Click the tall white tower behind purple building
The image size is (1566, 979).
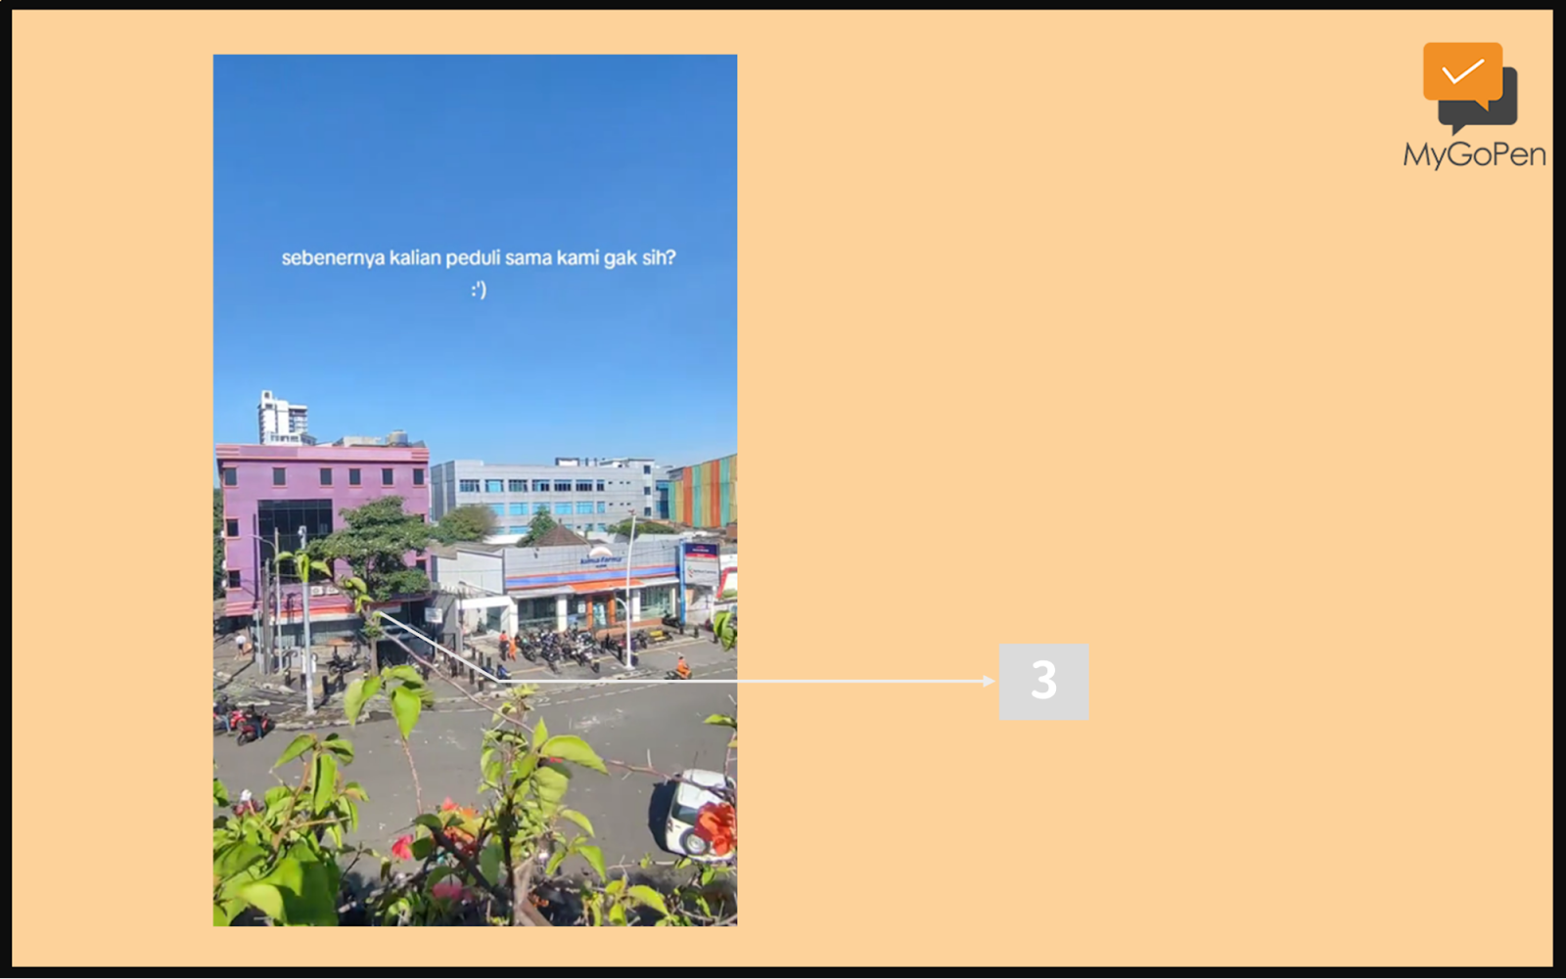282,418
